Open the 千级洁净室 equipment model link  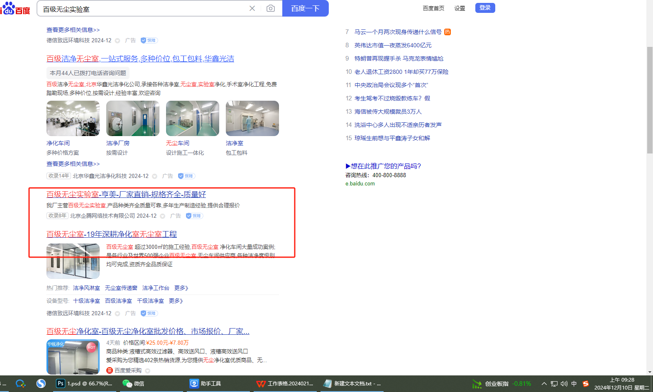point(150,301)
